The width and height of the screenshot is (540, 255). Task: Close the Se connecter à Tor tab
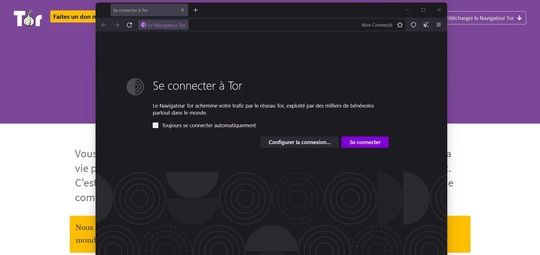click(x=182, y=10)
